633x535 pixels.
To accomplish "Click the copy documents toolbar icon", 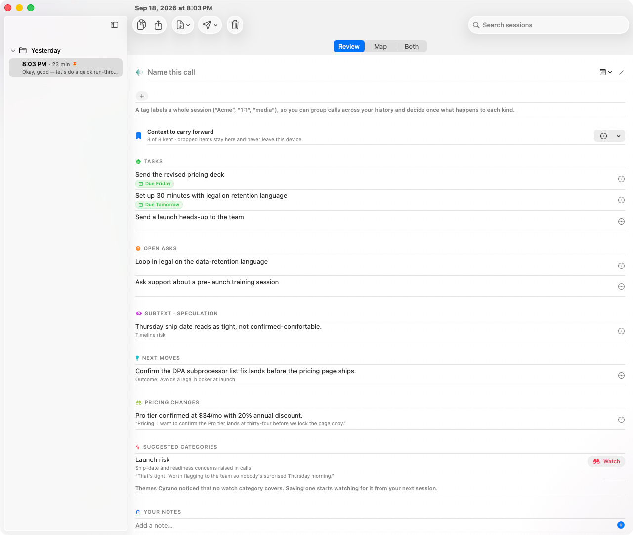I will click(141, 25).
